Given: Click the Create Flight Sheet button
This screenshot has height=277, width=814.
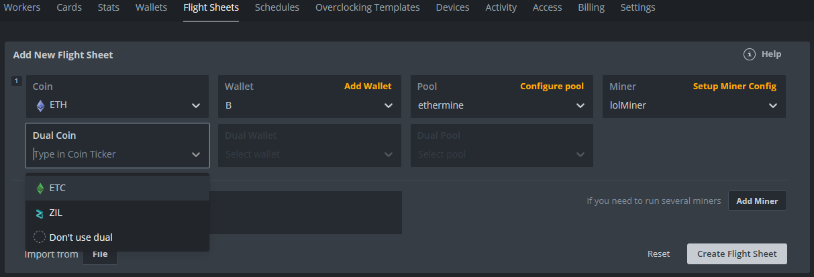Looking at the screenshot, I should tap(737, 254).
